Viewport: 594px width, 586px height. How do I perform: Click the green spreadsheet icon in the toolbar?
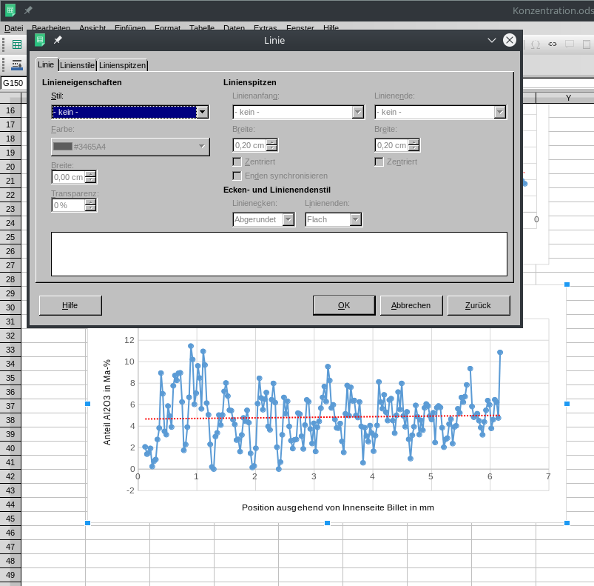[x=16, y=44]
